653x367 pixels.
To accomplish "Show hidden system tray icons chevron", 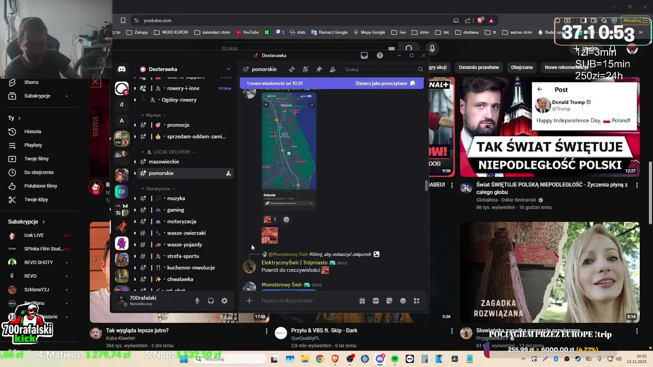I will click(x=524, y=359).
